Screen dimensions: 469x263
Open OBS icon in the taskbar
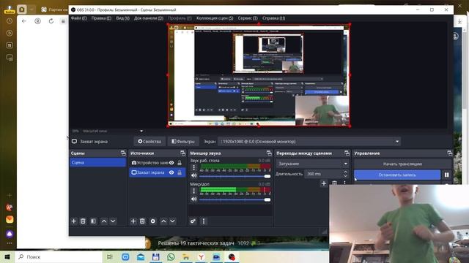coord(232,256)
